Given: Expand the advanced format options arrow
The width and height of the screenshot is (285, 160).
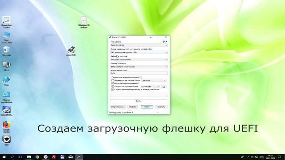Looking at the screenshot, I should (x=141, y=77).
